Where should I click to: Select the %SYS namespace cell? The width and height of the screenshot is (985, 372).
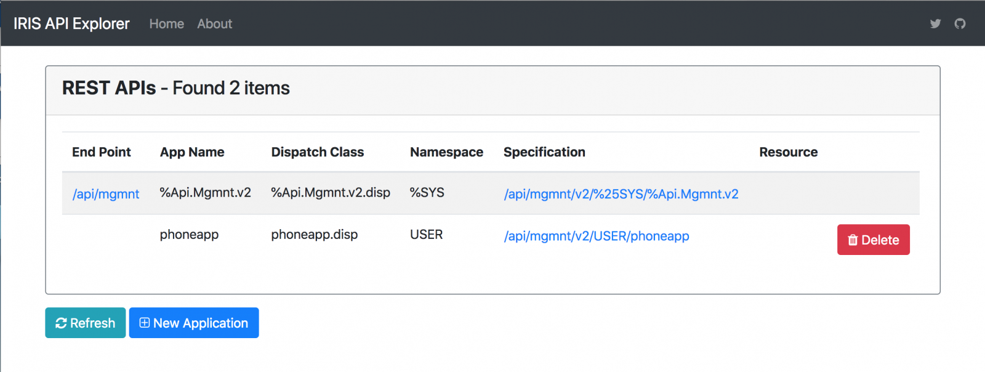click(427, 193)
